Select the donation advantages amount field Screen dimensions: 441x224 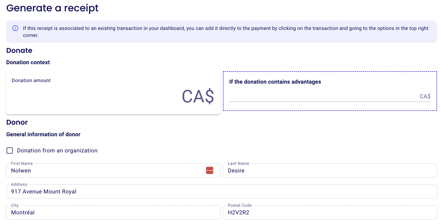[323, 97]
